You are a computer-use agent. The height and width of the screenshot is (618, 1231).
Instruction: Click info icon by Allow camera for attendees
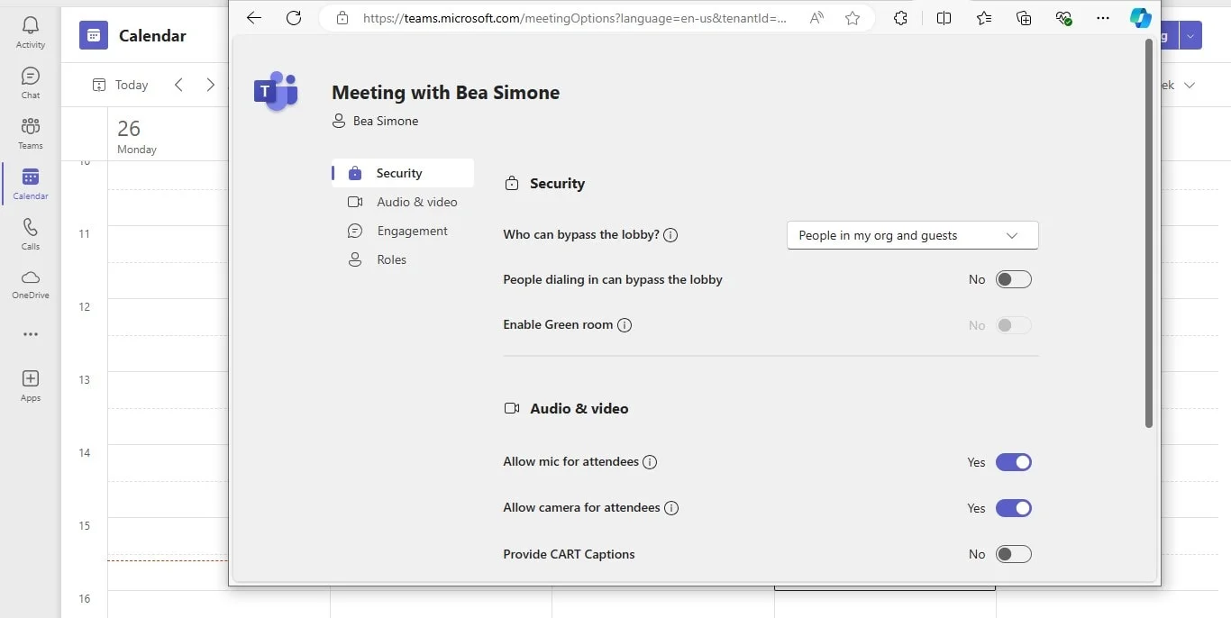click(x=671, y=508)
